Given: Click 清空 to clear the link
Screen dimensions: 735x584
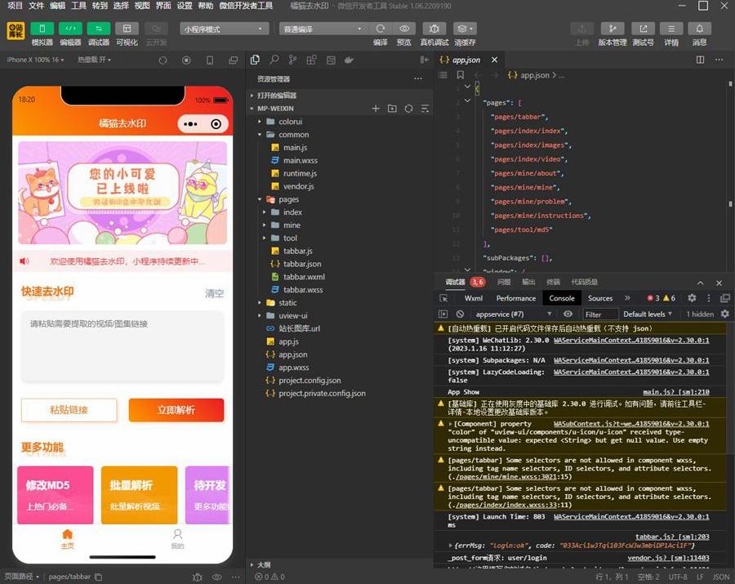Looking at the screenshot, I should tap(214, 293).
